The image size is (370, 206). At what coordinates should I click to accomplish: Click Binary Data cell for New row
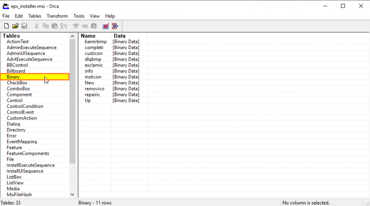(126, 83)
